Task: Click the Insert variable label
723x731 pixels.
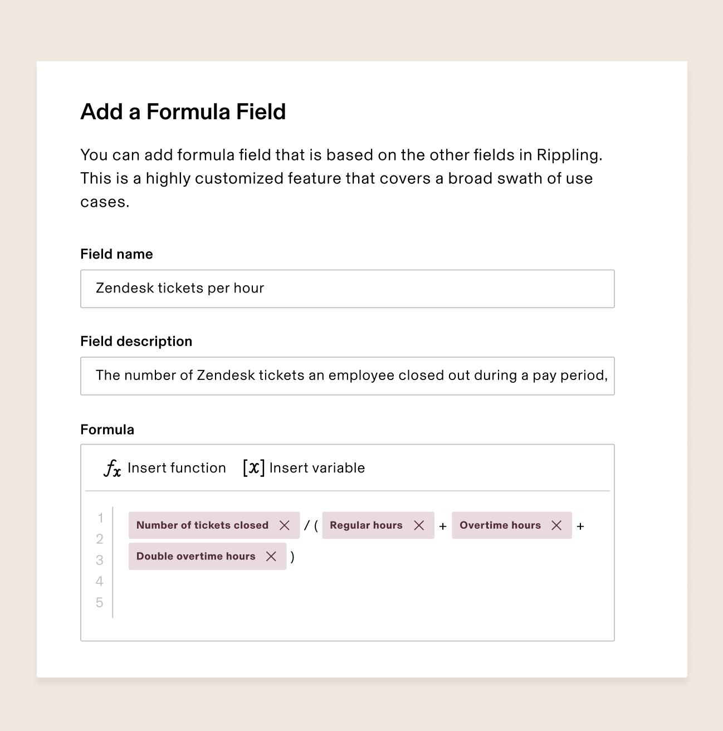Action: point(317,468)
